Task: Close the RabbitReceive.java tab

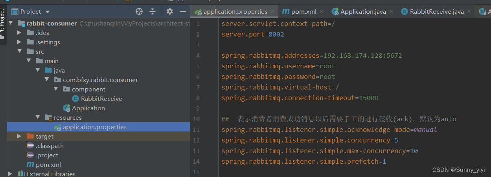Action: pyautogui.click(x=470, y=12)
